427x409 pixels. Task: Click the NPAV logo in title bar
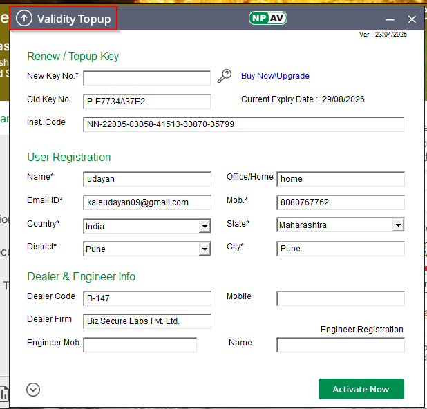(x=267, y=19)
